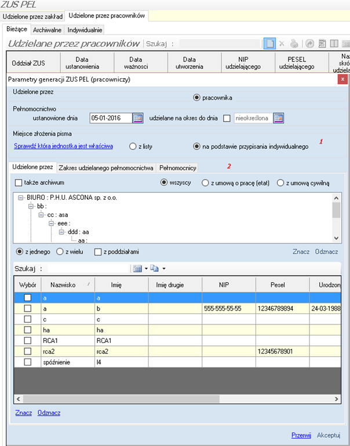Switch to 'Udzielone przez pracowników' tab
The image size is (350, 446).
pyautogui.click(x=107, y=16)
